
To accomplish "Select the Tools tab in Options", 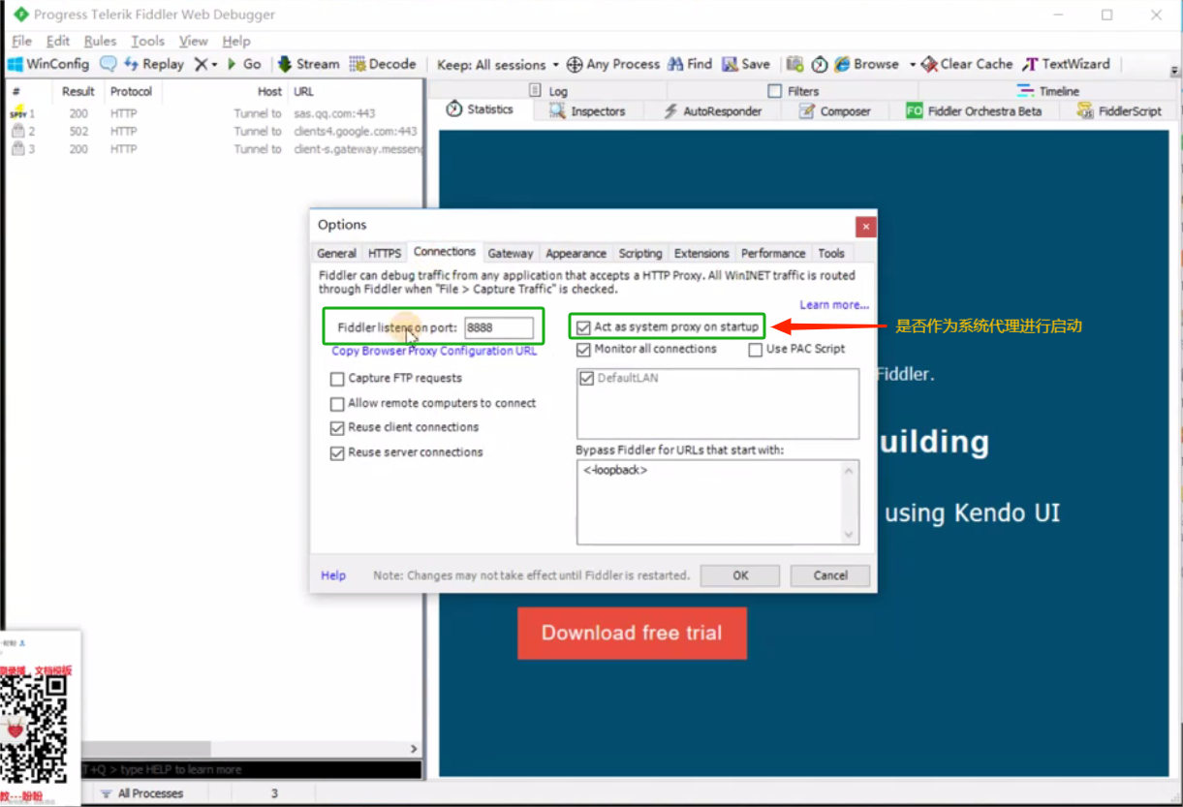I will pos(831,253).
